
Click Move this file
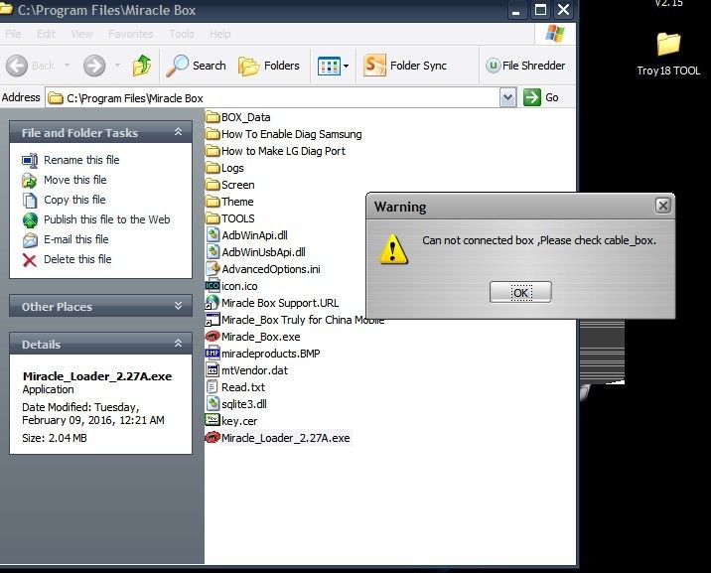(64, 180)
